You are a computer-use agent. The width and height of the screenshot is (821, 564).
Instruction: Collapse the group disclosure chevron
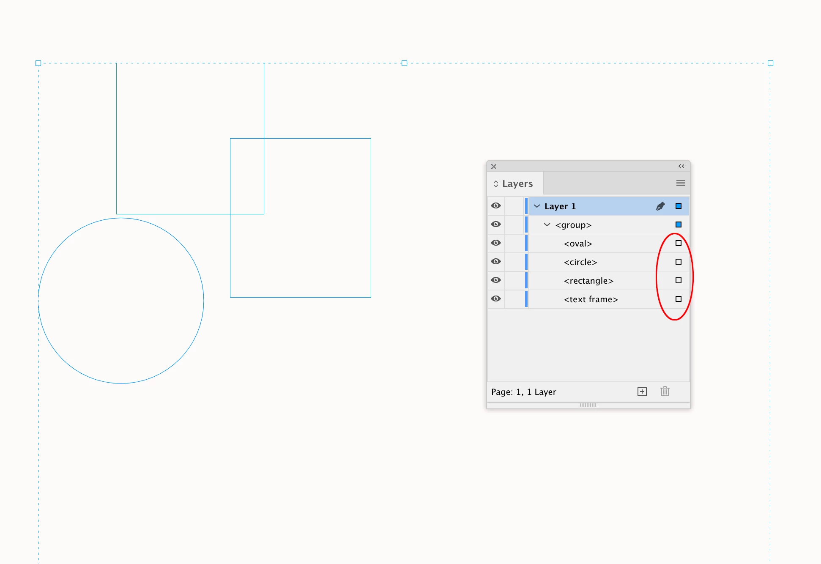(x=547, y=225)
